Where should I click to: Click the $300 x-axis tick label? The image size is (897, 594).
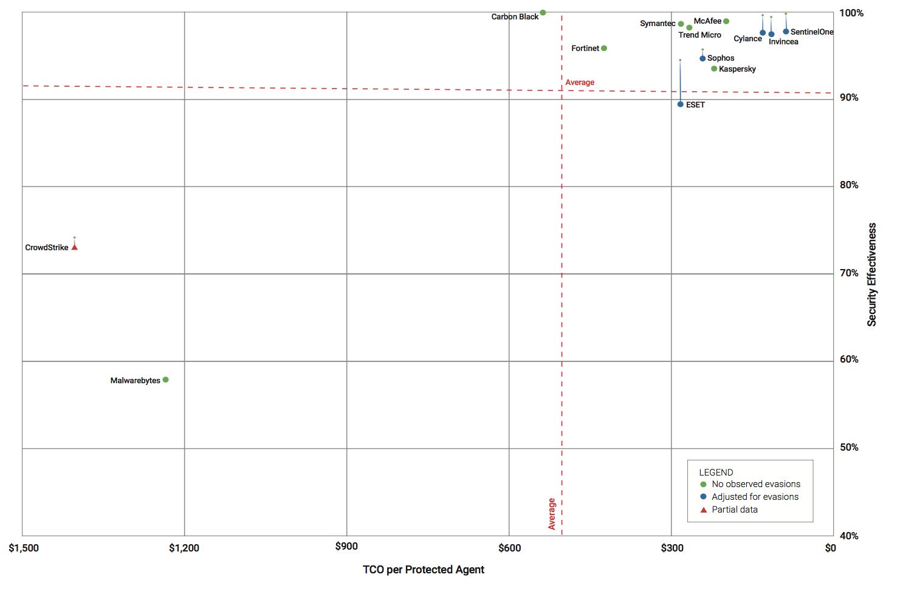click(672, 548)
